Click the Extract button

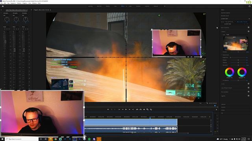click(x=141, y=110)
